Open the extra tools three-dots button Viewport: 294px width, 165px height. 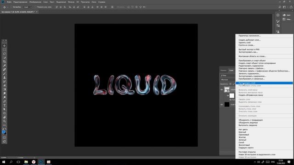click(4, 125)
